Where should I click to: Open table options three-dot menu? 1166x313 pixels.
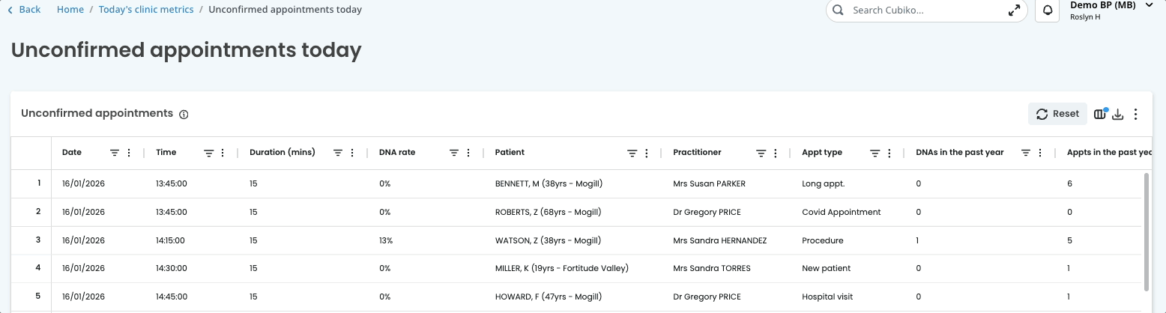click(x=1136, y=114)
